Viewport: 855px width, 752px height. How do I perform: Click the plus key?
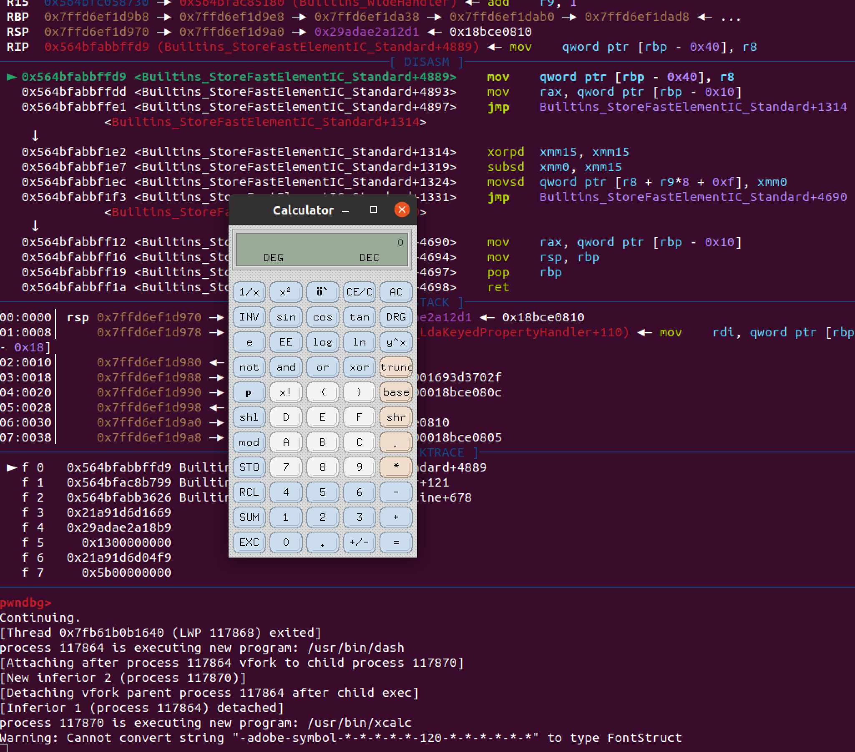(396, 517)
